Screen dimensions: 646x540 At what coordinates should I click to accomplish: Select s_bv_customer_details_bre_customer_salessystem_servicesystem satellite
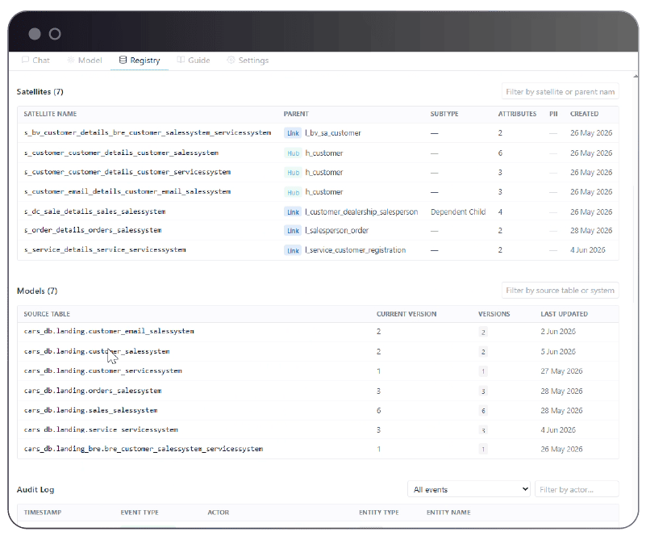[148, 132]
